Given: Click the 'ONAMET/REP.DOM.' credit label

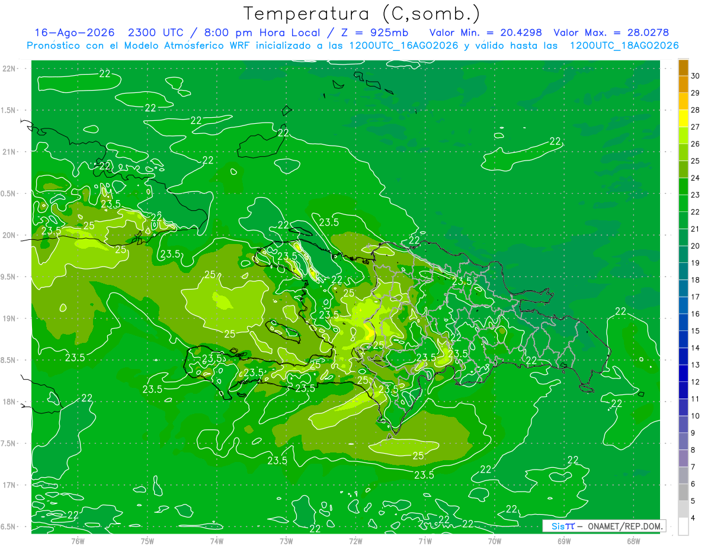Looking at the screenshot, I should click(625, 526).
